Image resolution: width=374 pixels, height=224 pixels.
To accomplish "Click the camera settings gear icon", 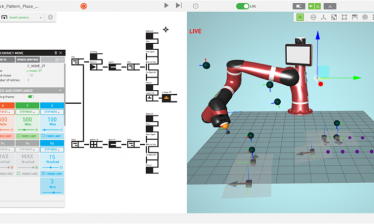I will pos(50,17).
